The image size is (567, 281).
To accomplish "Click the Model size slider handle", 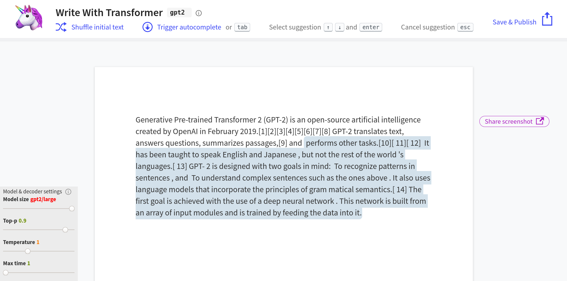I will [72, 209].
